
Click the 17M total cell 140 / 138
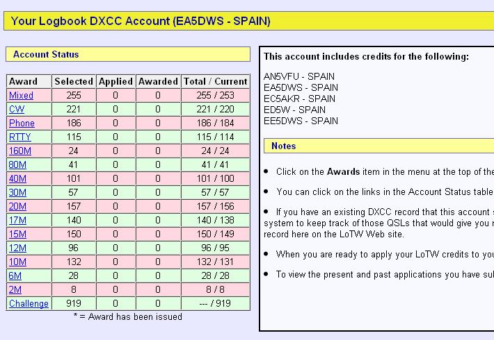(x=216, y=220)
